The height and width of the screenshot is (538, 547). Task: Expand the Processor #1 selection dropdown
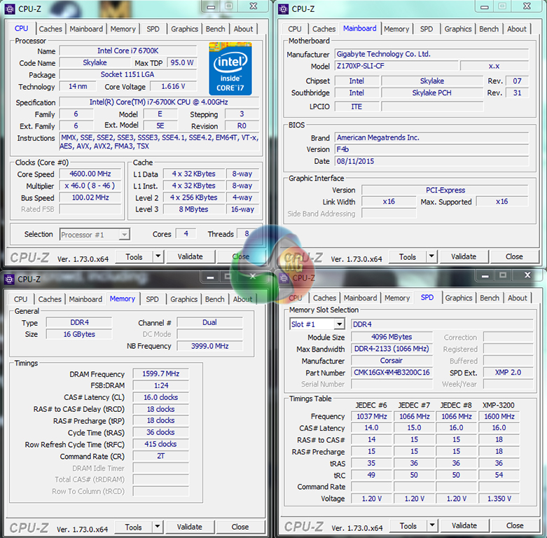click(x=124, y=235)
